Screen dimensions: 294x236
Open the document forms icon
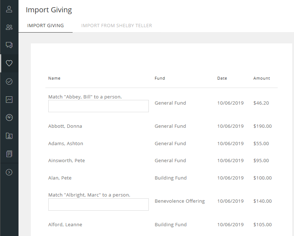tap(9, 154)
